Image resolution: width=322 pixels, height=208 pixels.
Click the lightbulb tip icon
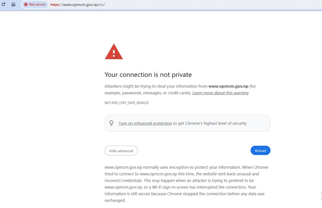coord(111,123)
